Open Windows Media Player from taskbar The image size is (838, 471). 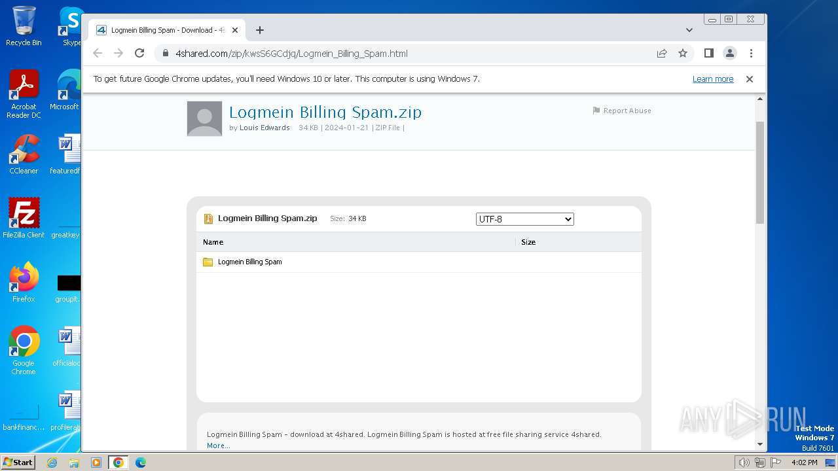(x=96, y=462)
